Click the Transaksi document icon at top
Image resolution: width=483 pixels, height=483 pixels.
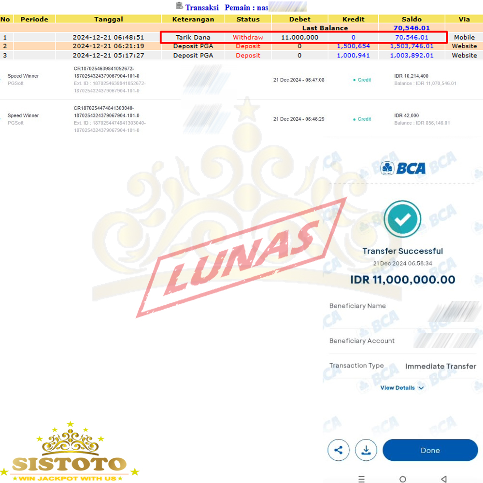coord(180,6)
